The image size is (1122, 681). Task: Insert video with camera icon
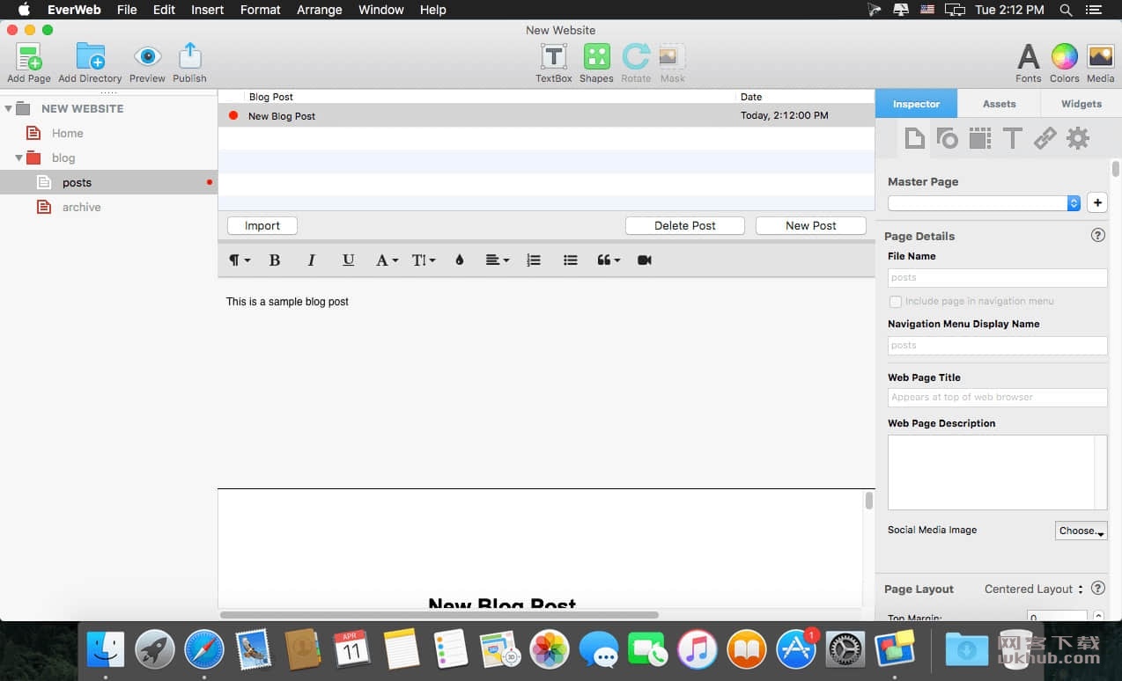(645, 260)
